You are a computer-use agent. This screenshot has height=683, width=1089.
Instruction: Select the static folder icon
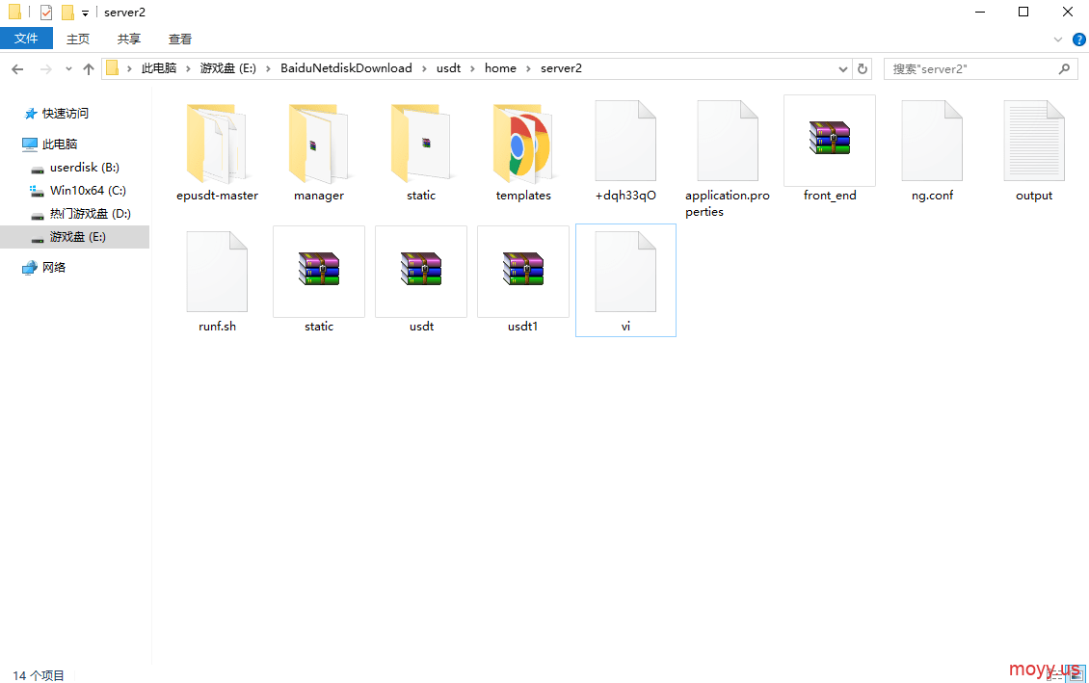pyautogui.click(x=421, y=144)
